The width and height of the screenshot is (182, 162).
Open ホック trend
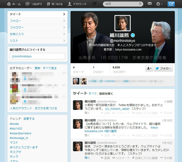click(14, 157)
